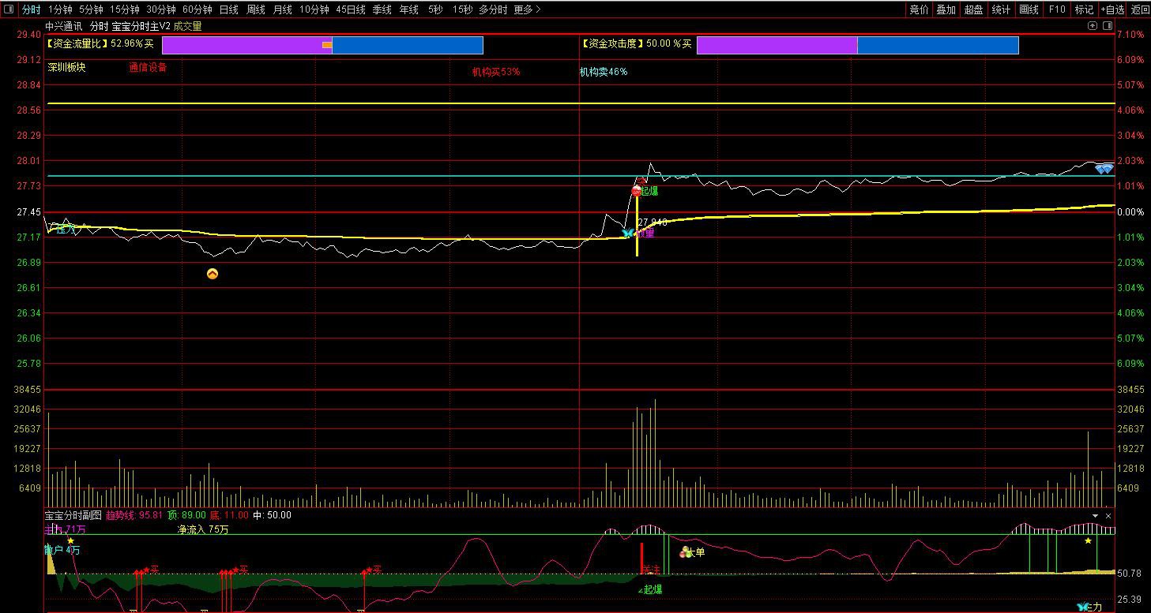This screenshot has height=613, width=1151.
Task: Click the 52.96%买 flow ratio value
Action: (132, 44)
